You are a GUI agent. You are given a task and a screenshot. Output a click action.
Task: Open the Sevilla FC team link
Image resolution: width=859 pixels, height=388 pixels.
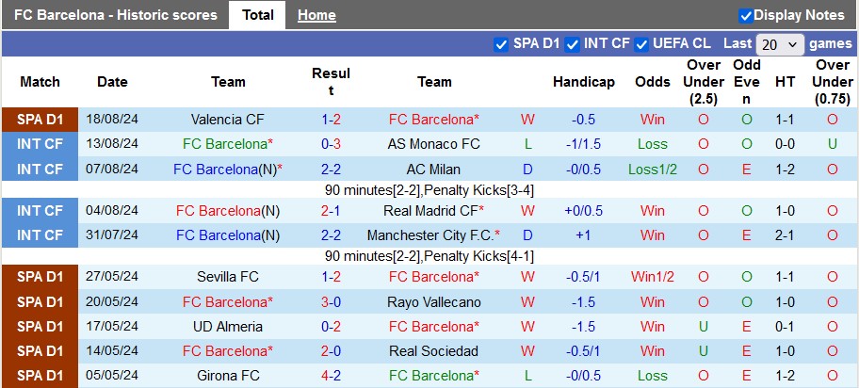[x=228, y=277]
